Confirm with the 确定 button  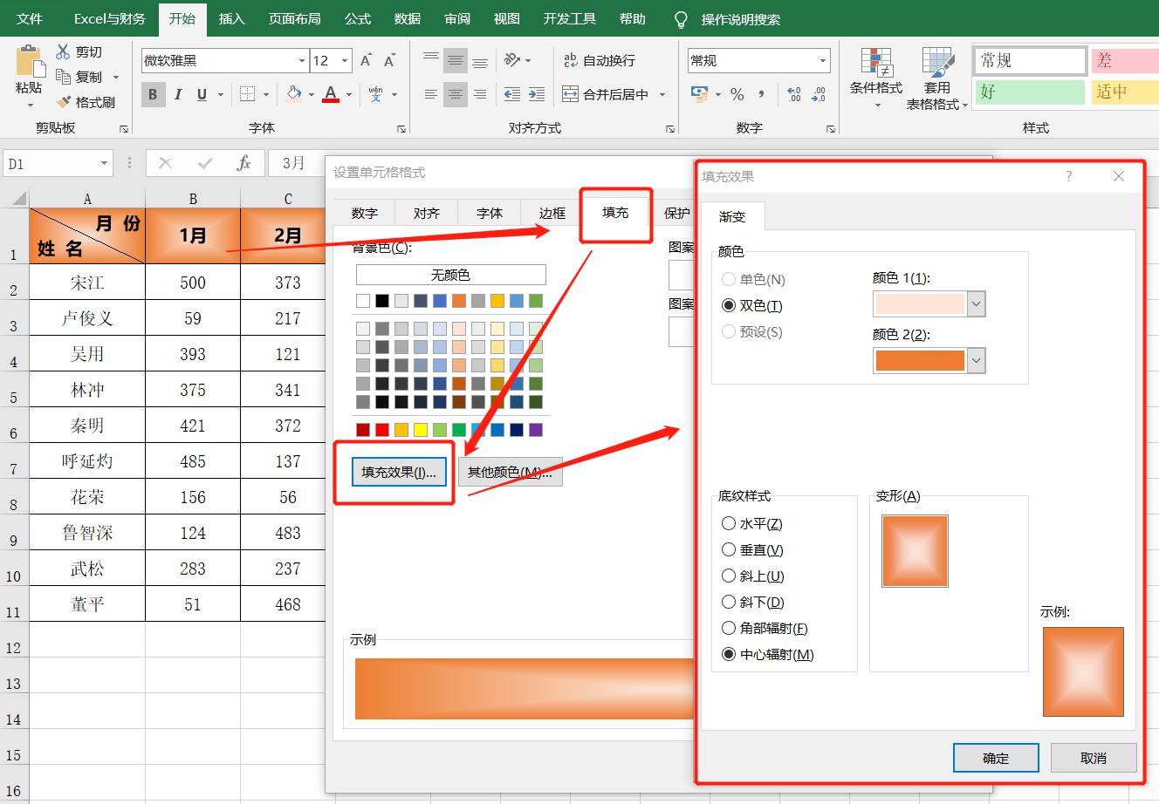pos(996,757)
